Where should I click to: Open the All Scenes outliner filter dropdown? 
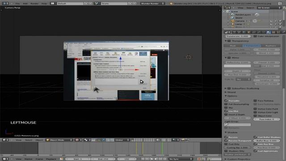pos(269,8)
